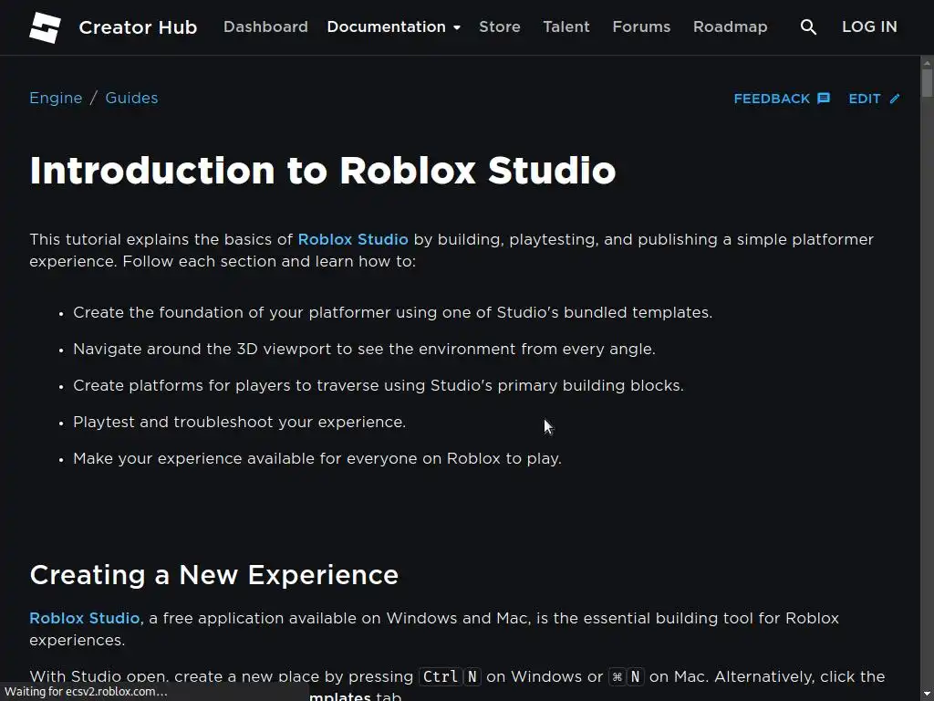934x701 pixels.
Task: Open the Talent nav item
Action: tap(566, 26)
